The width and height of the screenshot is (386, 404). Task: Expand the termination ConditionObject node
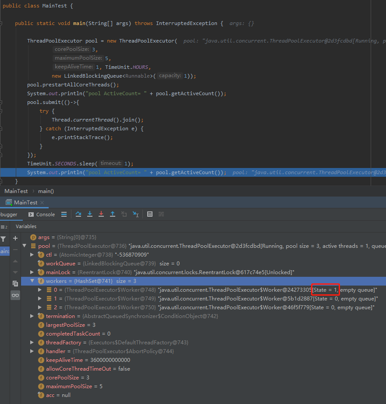(32, 316)
